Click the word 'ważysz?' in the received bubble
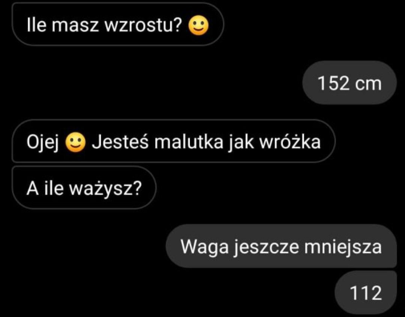Viewport: 405px width, 317px height. pos(106,189)
